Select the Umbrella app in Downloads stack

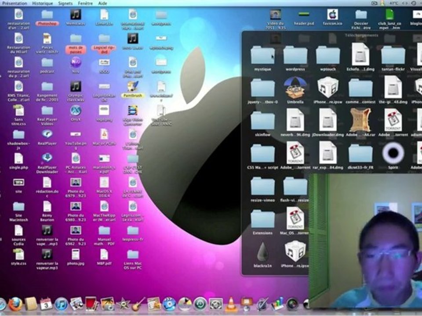pyautogui.click(x=295, y=88)
